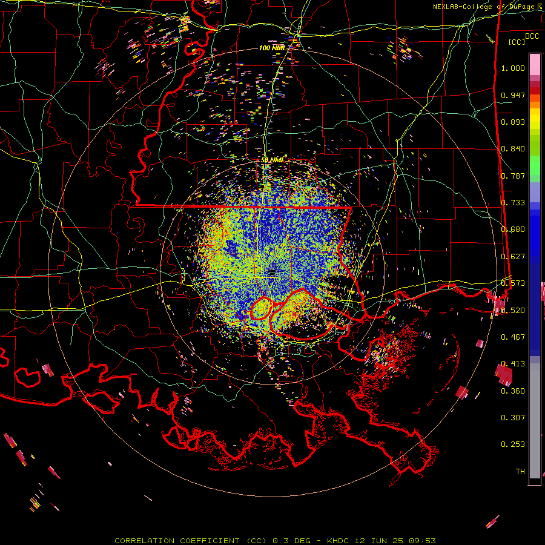Image resolution: width=545 pixels, height=545 pixels.
Task: Click the 0.467 scale value
Action: [x=513, y=337]
